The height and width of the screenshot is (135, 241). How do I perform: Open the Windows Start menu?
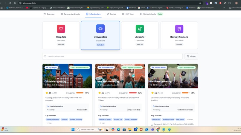coord(73,130)
